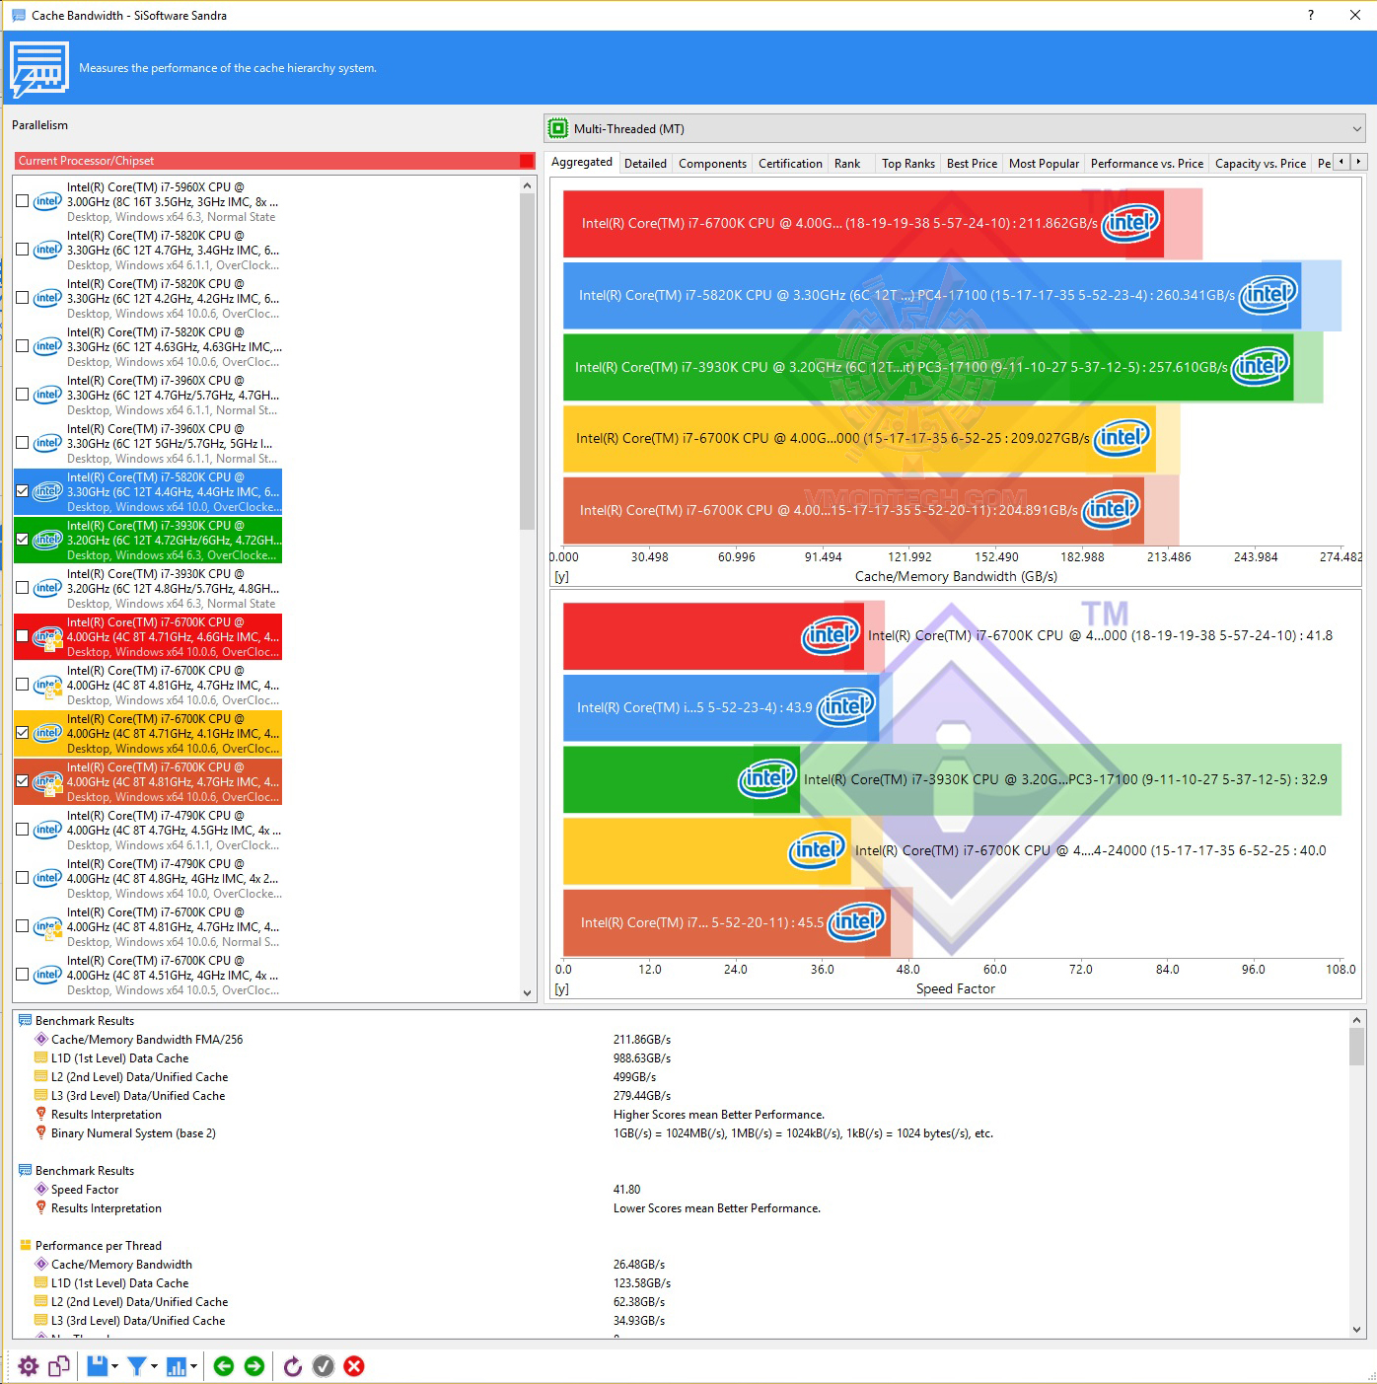
Task: Switch to the Components tab
Action: coord(713,164)
